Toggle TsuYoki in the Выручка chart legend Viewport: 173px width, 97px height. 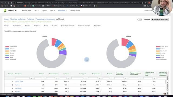coord(160,55)
